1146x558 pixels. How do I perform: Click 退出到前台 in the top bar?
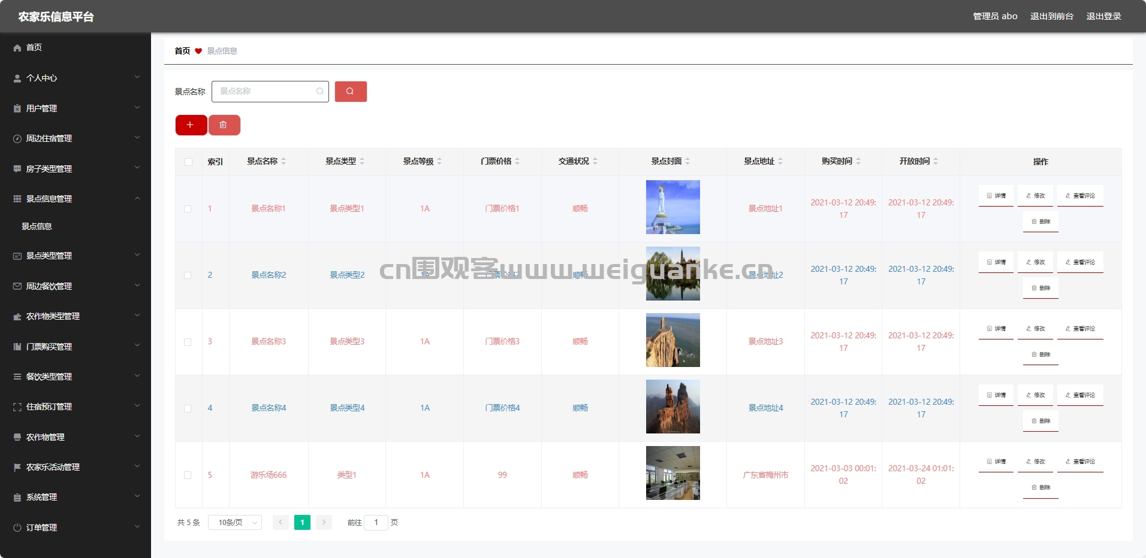click(1052, 16)
